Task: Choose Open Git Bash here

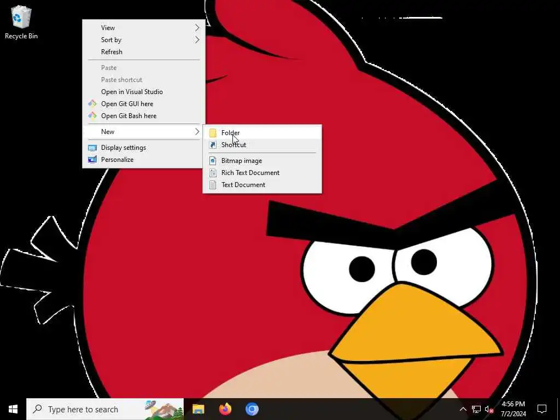Action: pos(144,116)
